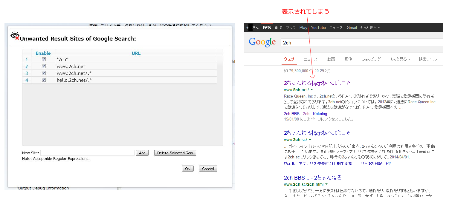Click the crossed-out eye icon in dialog header
Screen dimensions: 449x213
click(15, 36)
